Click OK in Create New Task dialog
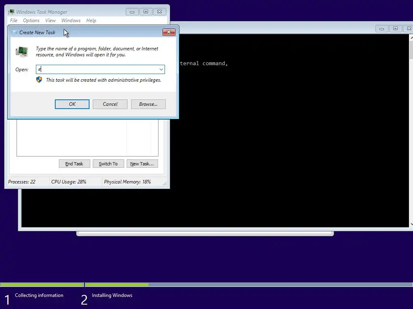Image resolution: width=413 pixels, height=309 pixels. pyautogui.click(x=72, y=104)
